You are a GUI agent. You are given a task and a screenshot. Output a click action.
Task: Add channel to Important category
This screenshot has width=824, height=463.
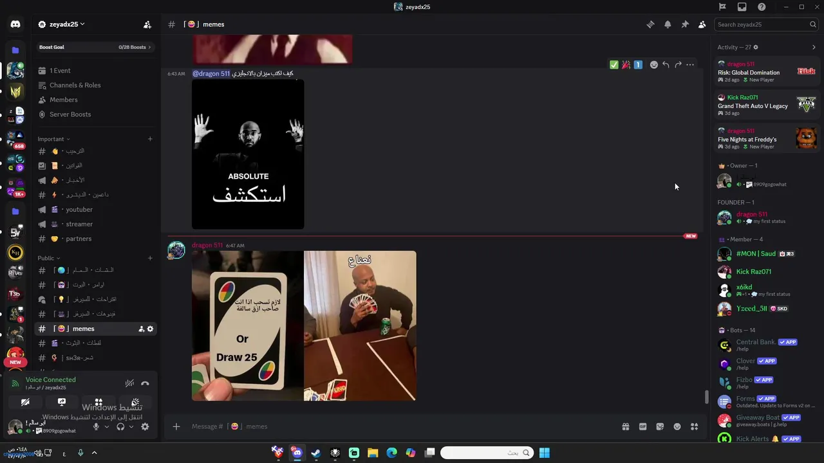150,139
